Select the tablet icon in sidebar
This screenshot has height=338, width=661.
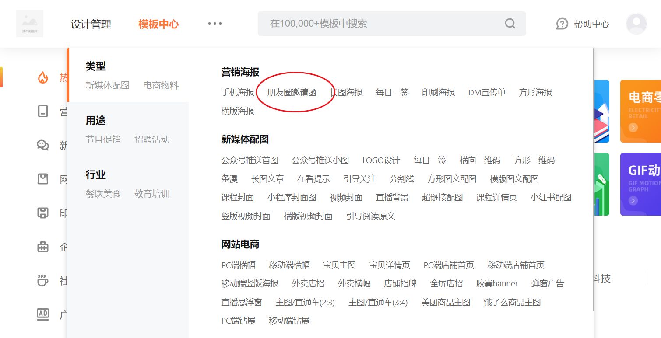pos(42,112)
